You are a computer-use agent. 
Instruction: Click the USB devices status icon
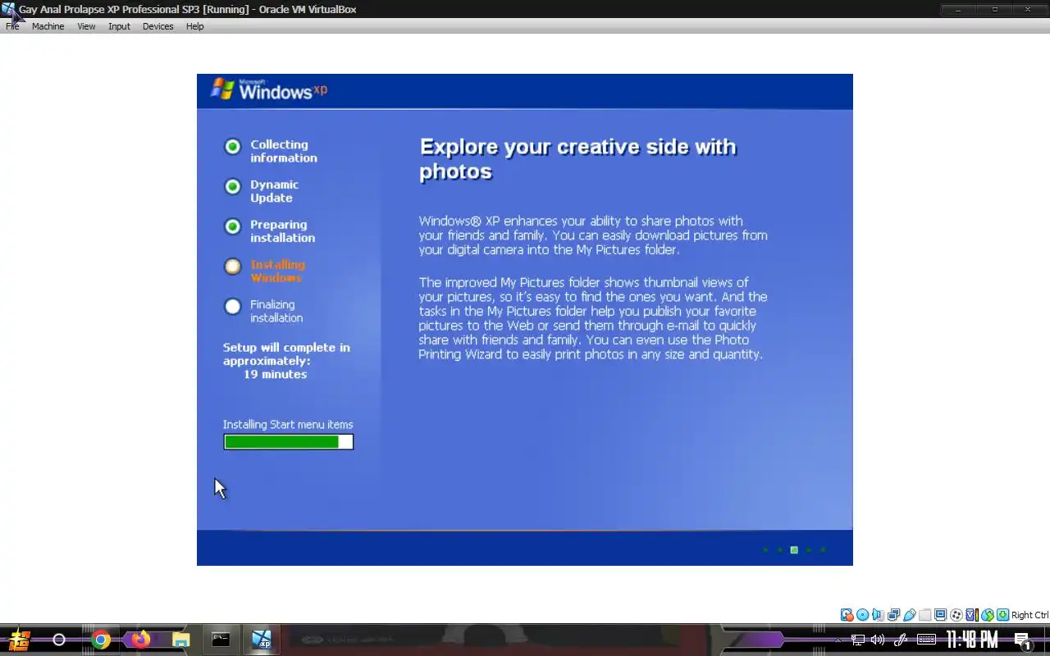(909, 615)
